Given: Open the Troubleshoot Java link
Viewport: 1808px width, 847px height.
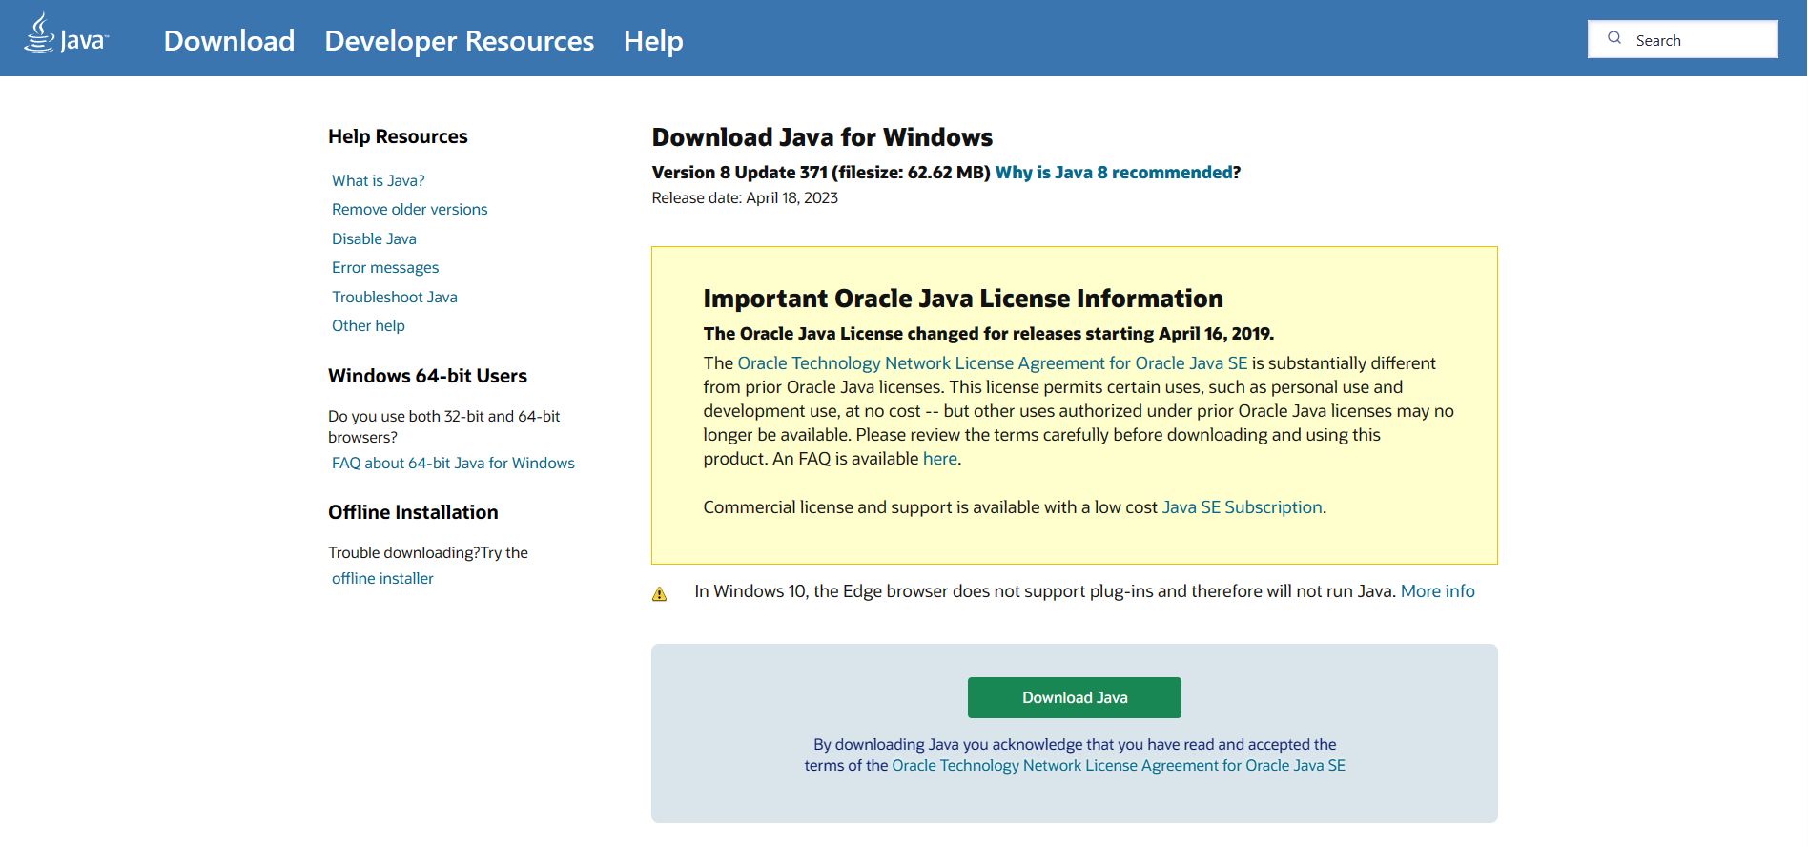Looking at the screenshot, I should tap(394, 297).
